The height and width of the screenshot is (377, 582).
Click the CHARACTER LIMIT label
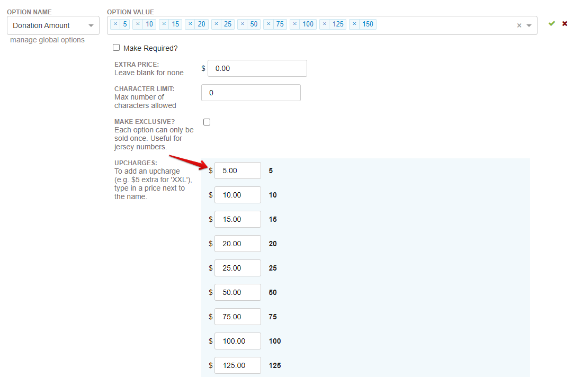145,88
